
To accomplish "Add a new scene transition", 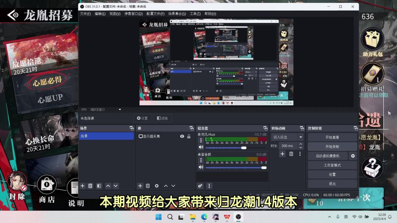I will pos(282,154).
